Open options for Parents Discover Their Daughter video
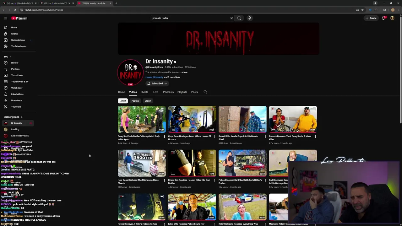Screen dimensions: 402x226 pos(316,137)
